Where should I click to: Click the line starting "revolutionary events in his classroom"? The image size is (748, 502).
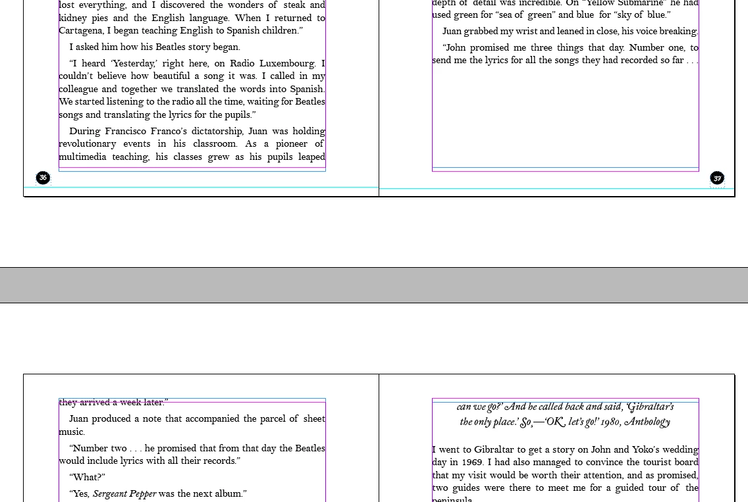(192, 143)
